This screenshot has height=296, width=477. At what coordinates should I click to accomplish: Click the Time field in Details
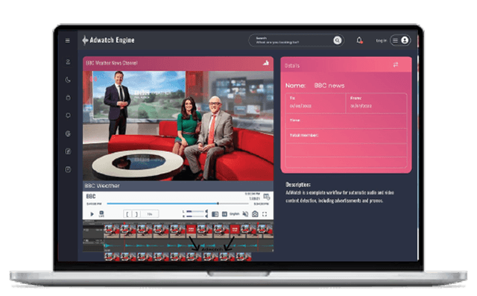[x=346, y=121]
